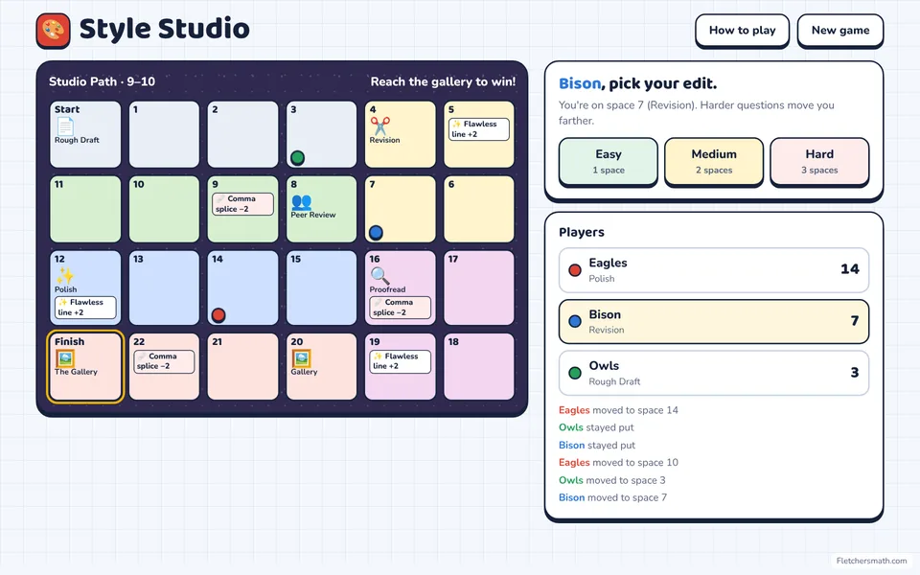Image resolution: width=920 pixels, height=575 pixels.
Task: Click the Start Rough Draft space
Action: [x=85, y=134]
